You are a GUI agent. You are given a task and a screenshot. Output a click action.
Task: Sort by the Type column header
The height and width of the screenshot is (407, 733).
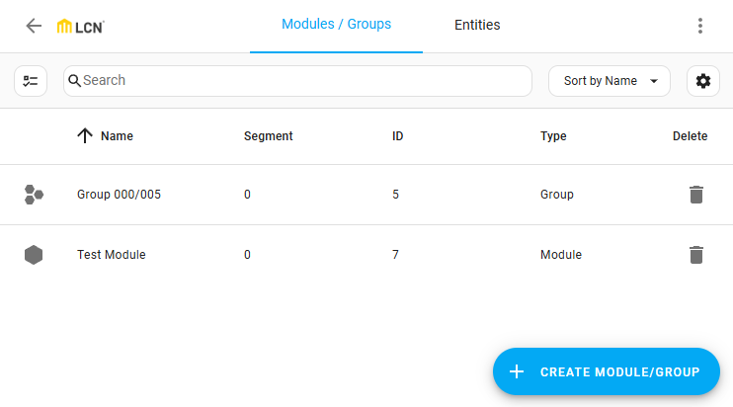553,136
